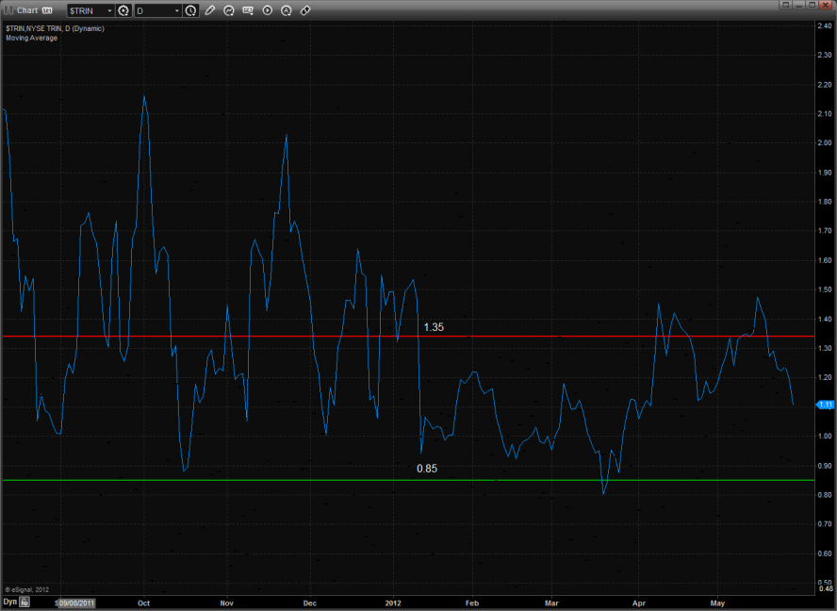Click the circled A icon in toolbar
Viewport: 837px width, 611px height.
[x=287, y=10]
